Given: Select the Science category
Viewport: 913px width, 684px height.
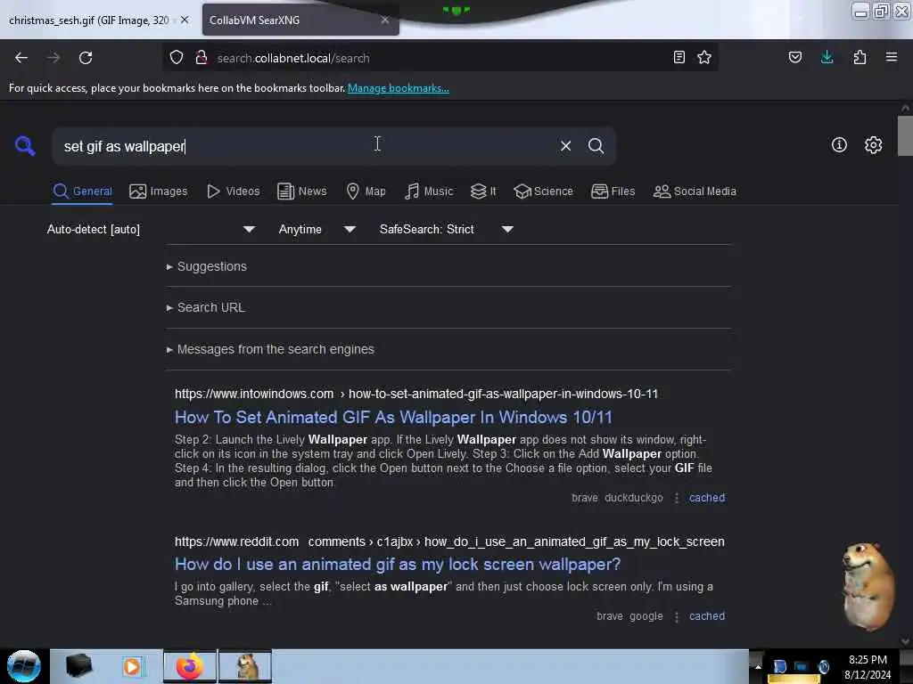Looking at the screenshot, I should tap(543, 191).
